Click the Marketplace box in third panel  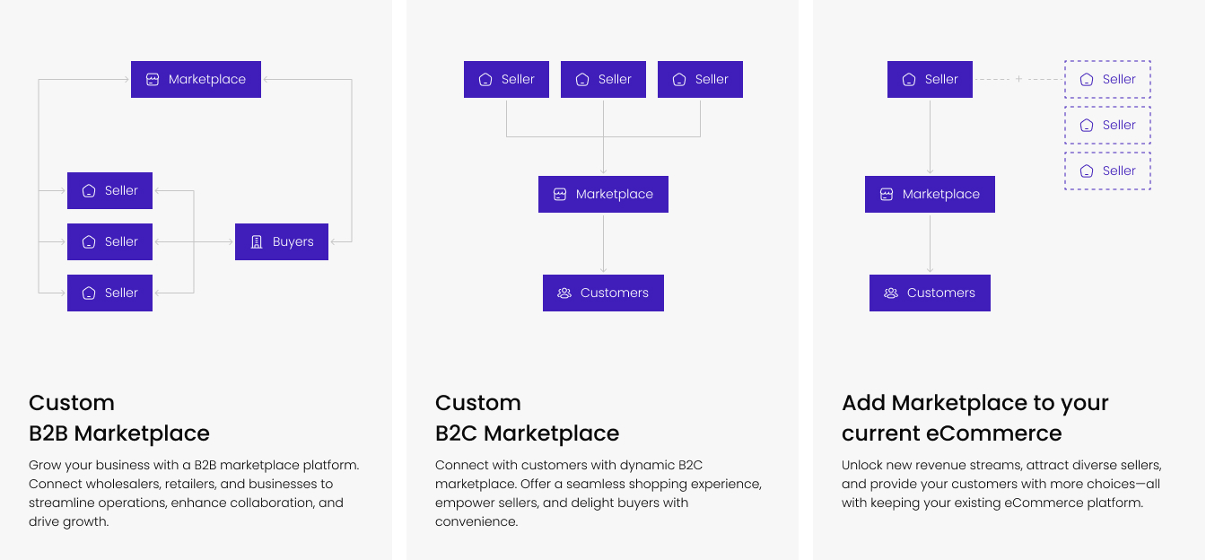point(930,194)
